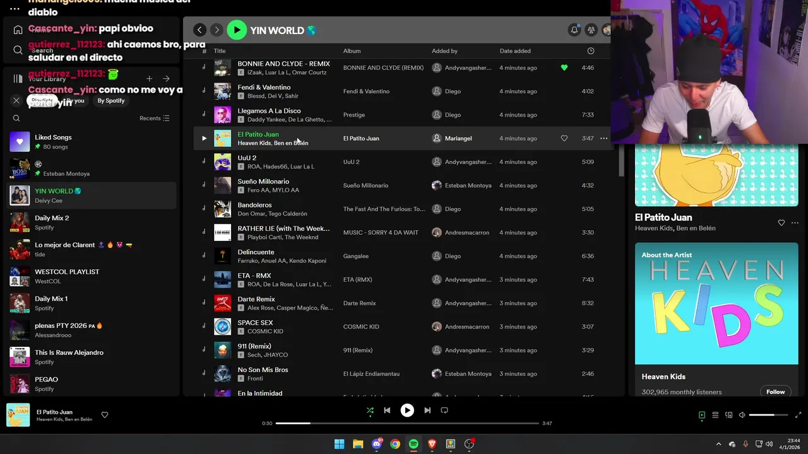Sort tracks by Album column header
This screenshot has height=454, width=808.
click(352, 51)
